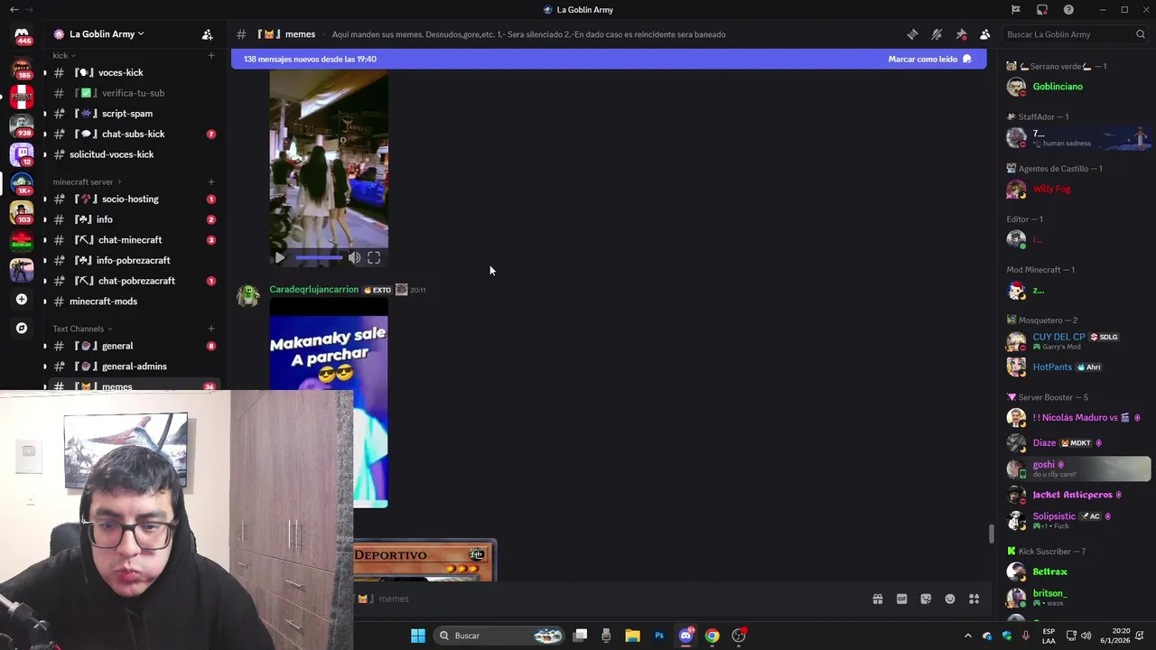Show hidden system tray icons chevron
The image size is (1156, 650).
[x=968, y=636]
